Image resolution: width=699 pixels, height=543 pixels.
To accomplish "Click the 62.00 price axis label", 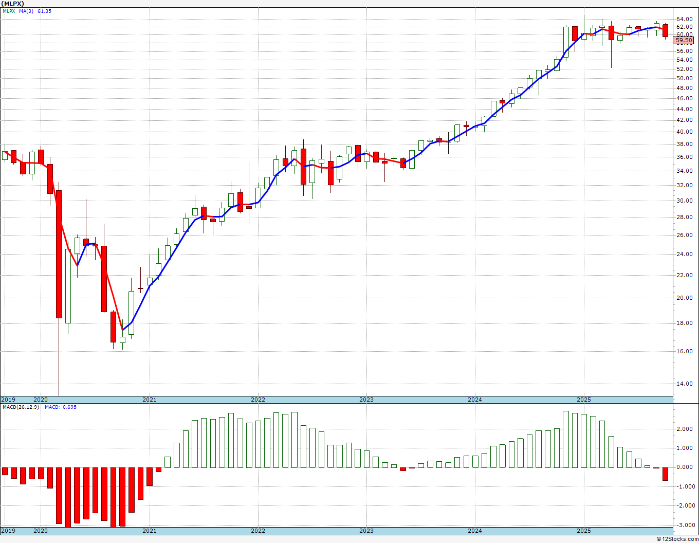I will pos(684,27).
